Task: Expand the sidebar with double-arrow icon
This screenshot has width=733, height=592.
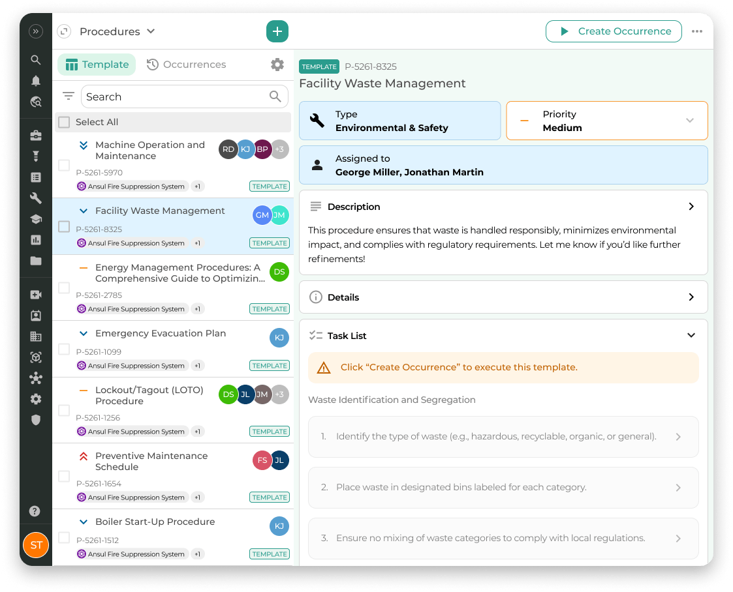Action: point(35,31)
